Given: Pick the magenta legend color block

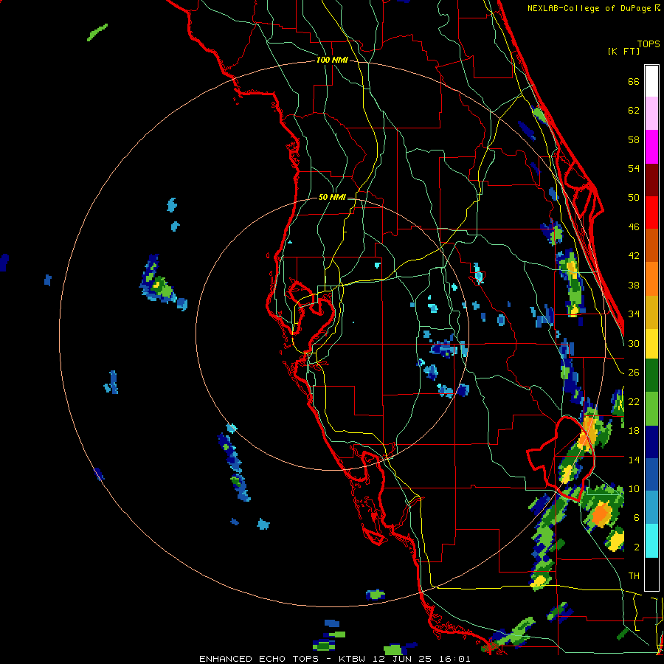Looking at the screenshot, I should (x=651, y=147).
